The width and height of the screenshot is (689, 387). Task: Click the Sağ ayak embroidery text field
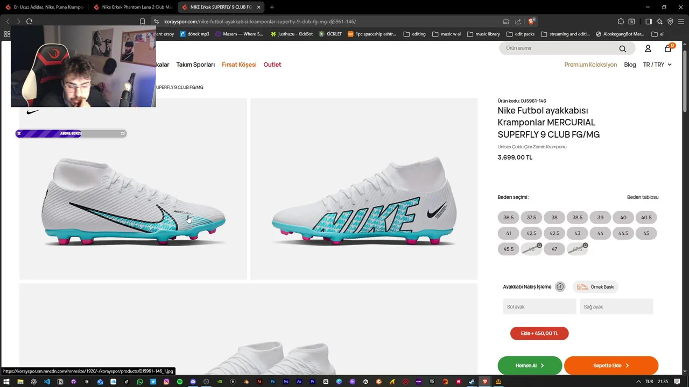pos(616,306)
